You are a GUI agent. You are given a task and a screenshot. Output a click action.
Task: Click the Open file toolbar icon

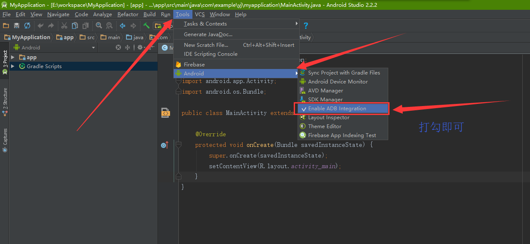pyautogui.click(x=6, y=26)
